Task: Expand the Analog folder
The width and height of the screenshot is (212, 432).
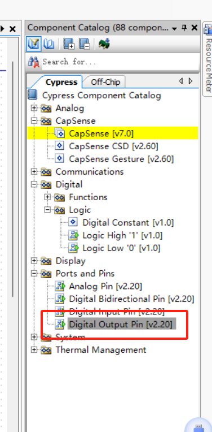Action: tap(34, 108)
